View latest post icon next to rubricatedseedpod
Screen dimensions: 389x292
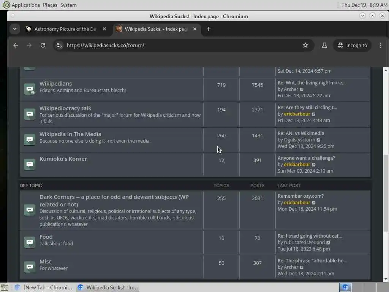click(x=328, y=243)
